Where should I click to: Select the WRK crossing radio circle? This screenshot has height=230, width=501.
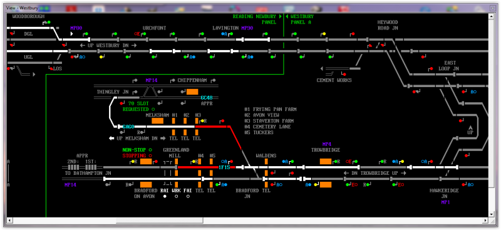[x=176, y=196]
